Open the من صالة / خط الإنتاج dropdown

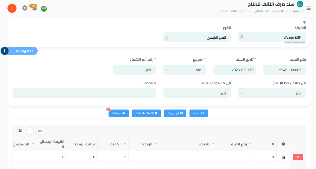click(x=272, y=93)
